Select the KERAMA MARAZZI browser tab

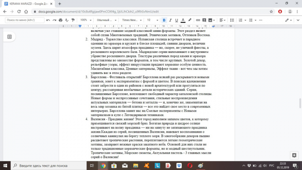coord(29,4)
